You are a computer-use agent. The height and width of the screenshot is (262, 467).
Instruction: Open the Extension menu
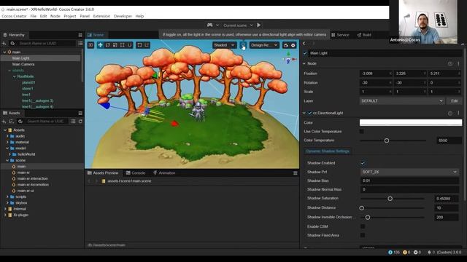(x=101, y=16)
